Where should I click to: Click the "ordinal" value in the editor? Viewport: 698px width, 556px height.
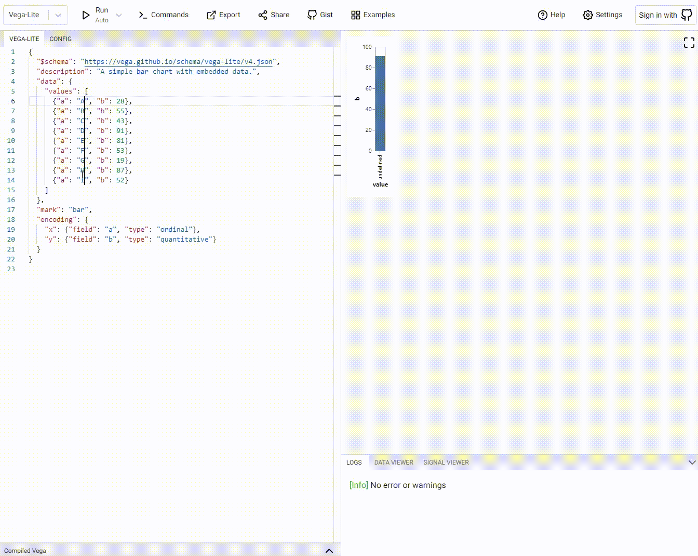point(174,230)
